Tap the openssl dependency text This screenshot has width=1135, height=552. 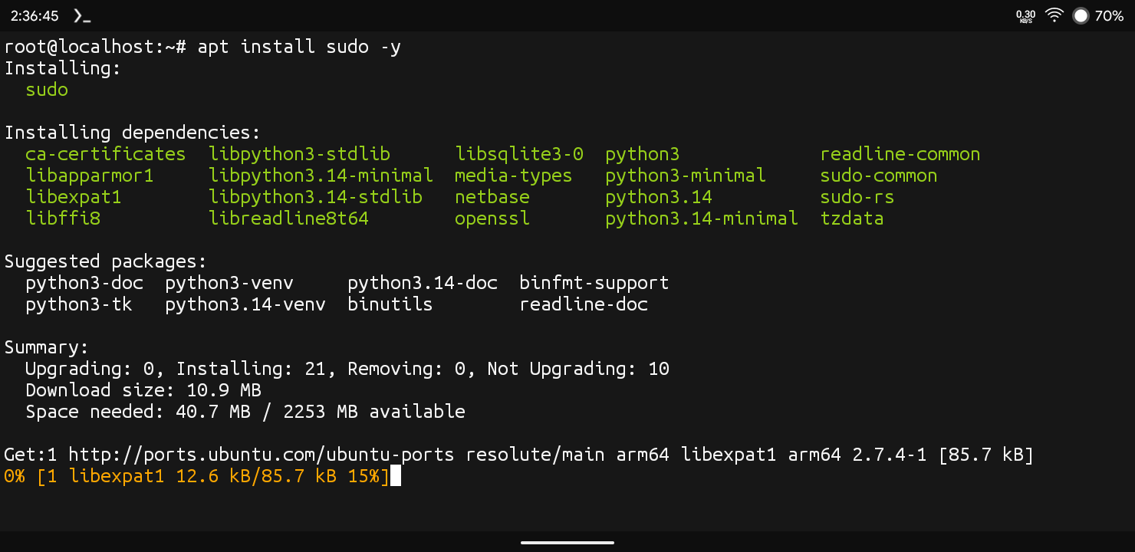click(x=492, y=219)
